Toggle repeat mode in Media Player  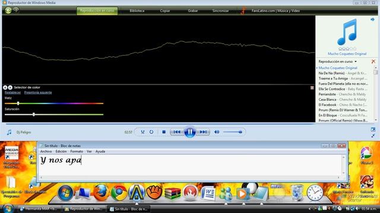click(x=151, y=132)
